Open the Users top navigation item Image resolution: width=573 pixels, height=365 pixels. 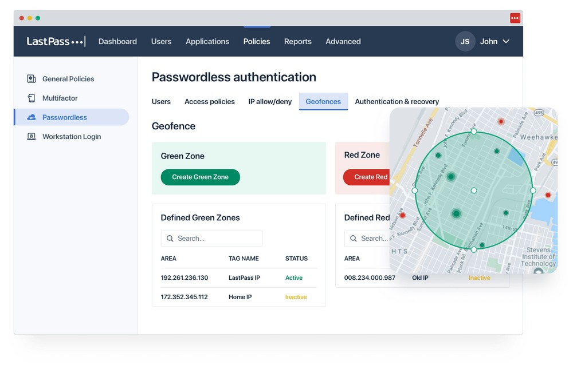161,41
